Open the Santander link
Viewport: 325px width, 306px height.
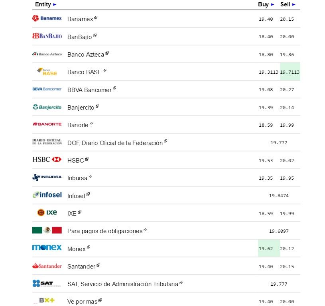[81, 266]
